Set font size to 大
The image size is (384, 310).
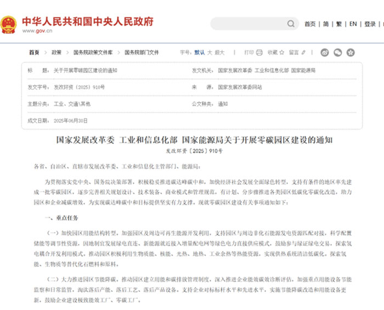coord(210,53)
